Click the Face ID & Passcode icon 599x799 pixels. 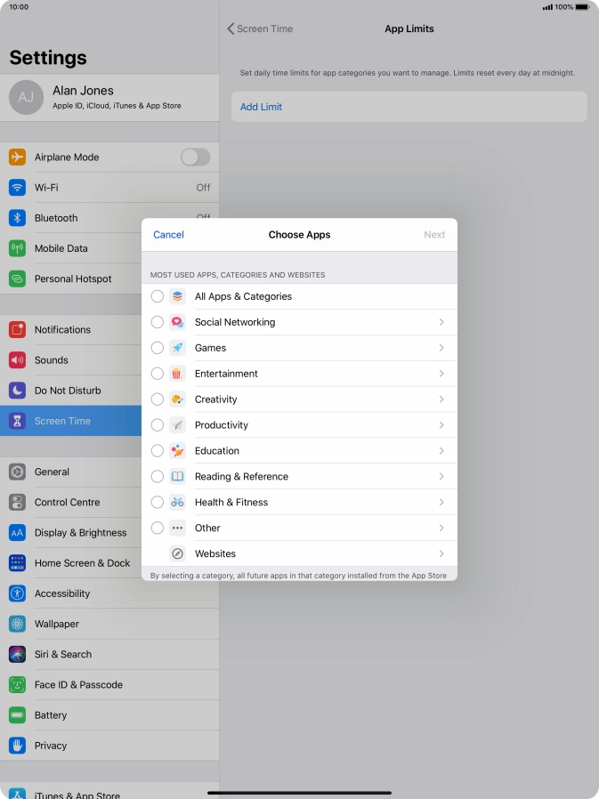pyautogui.click(x=17, y=685)
